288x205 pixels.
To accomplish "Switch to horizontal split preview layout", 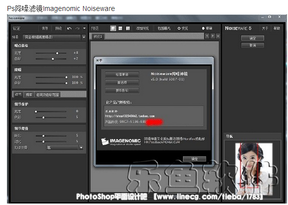I will (x=120, y=28).
